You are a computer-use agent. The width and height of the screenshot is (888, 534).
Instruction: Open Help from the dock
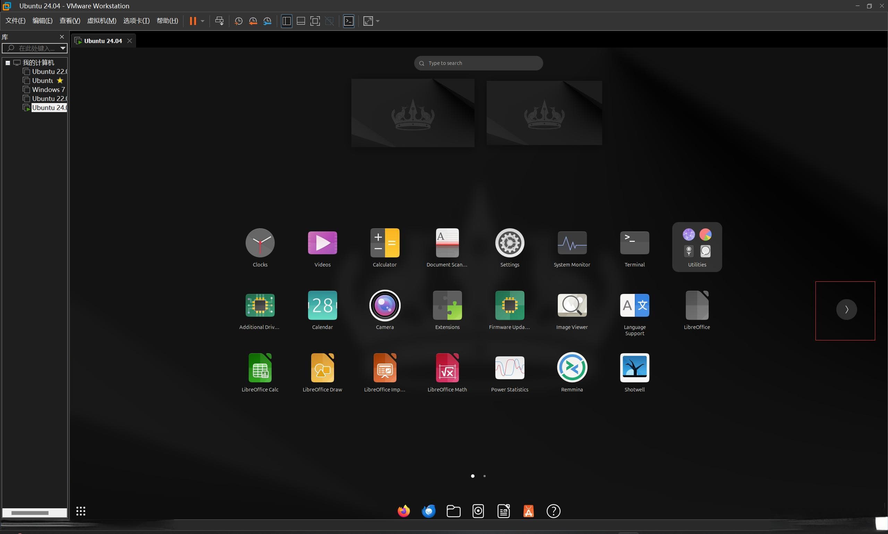click(553, 511)
